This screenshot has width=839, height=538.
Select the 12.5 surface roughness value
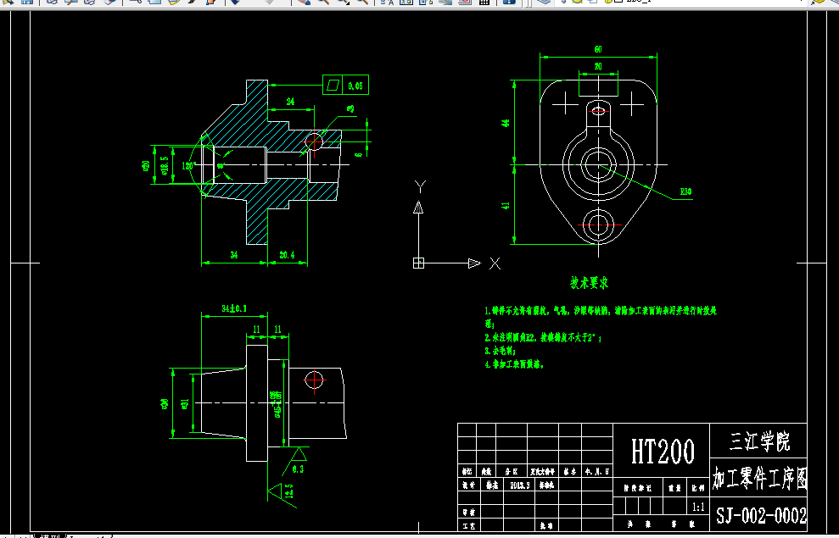pyautogui.click(x=289, y=491)
